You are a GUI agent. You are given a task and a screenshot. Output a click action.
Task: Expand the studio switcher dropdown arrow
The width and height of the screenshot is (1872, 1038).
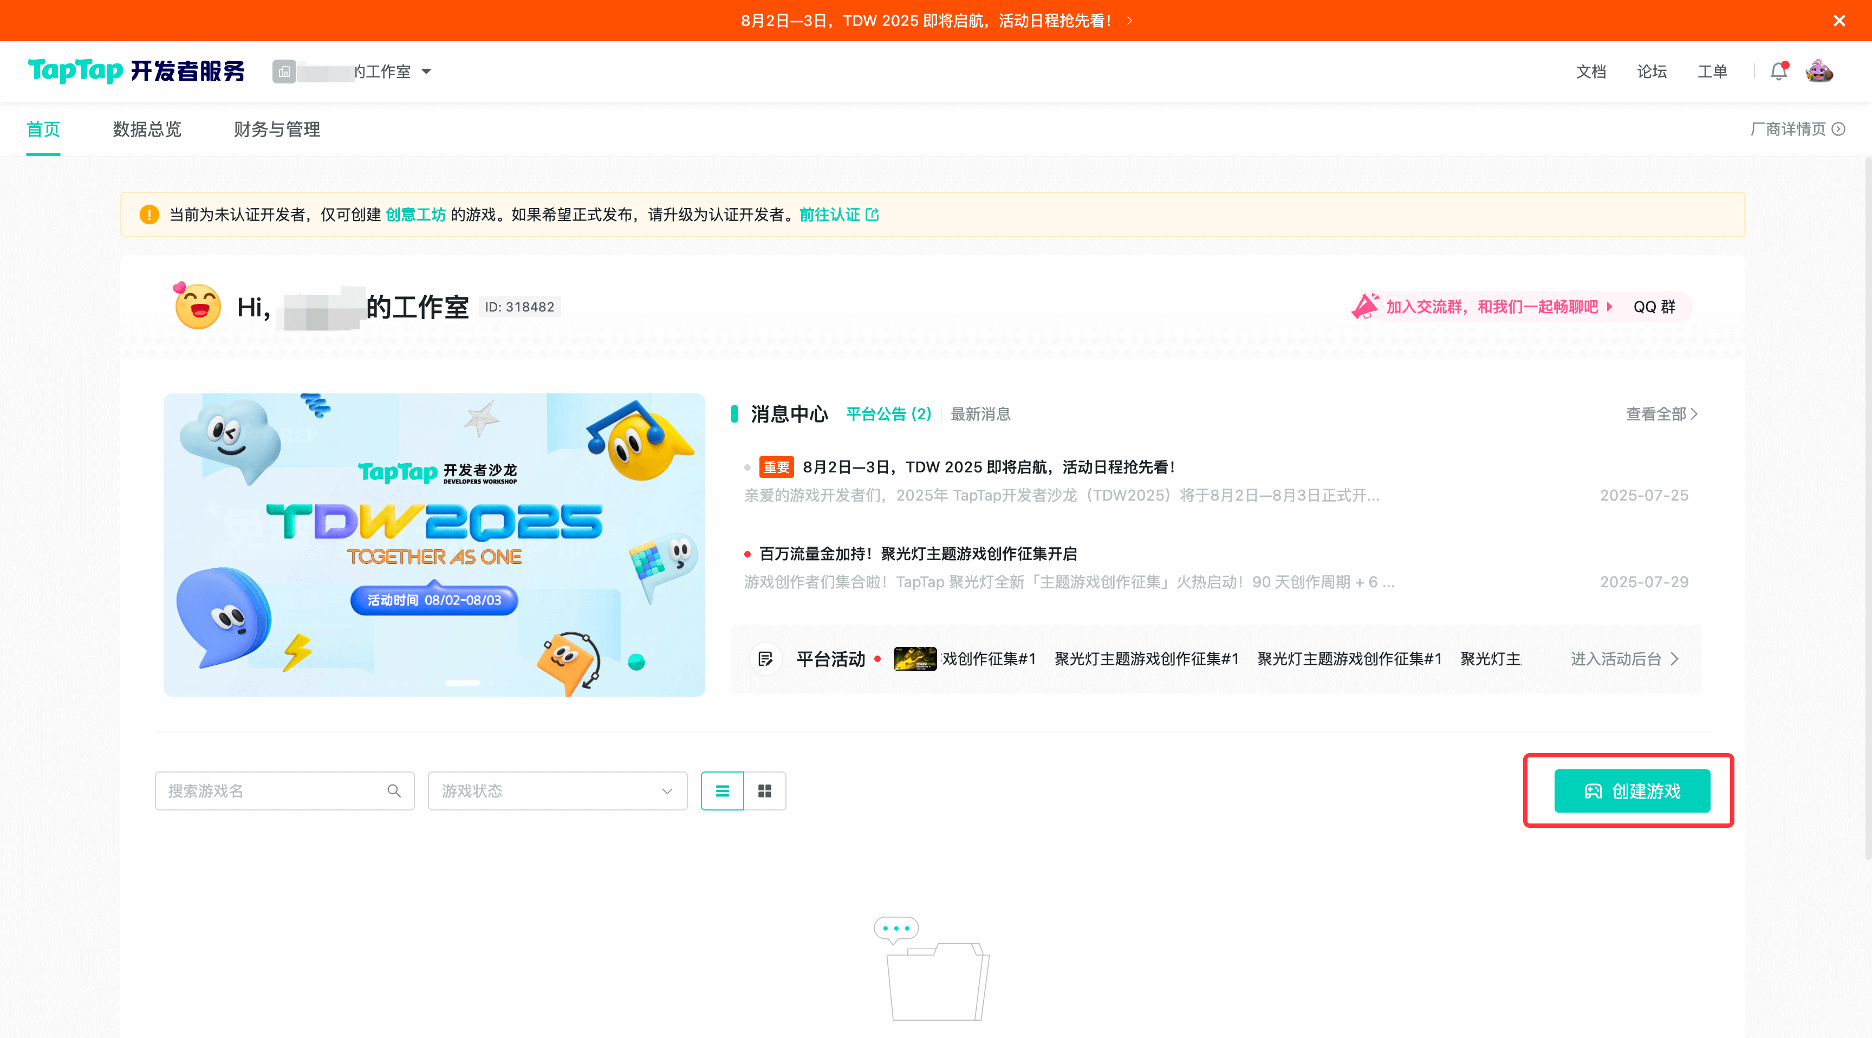pyautogui.click(x=427, y=71)
